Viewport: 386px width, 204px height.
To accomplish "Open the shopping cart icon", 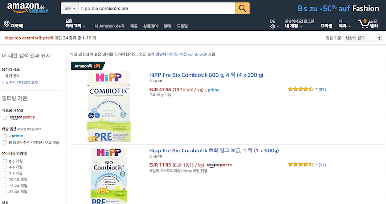I will (363, 23).
